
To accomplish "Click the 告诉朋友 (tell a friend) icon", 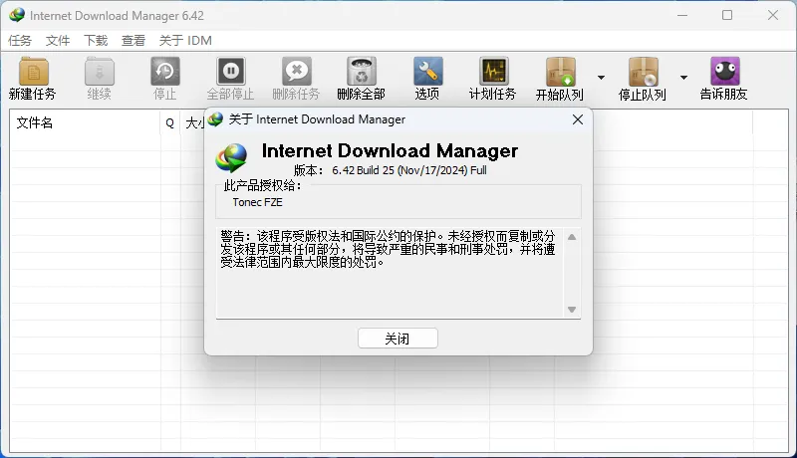I will point(725,72).
